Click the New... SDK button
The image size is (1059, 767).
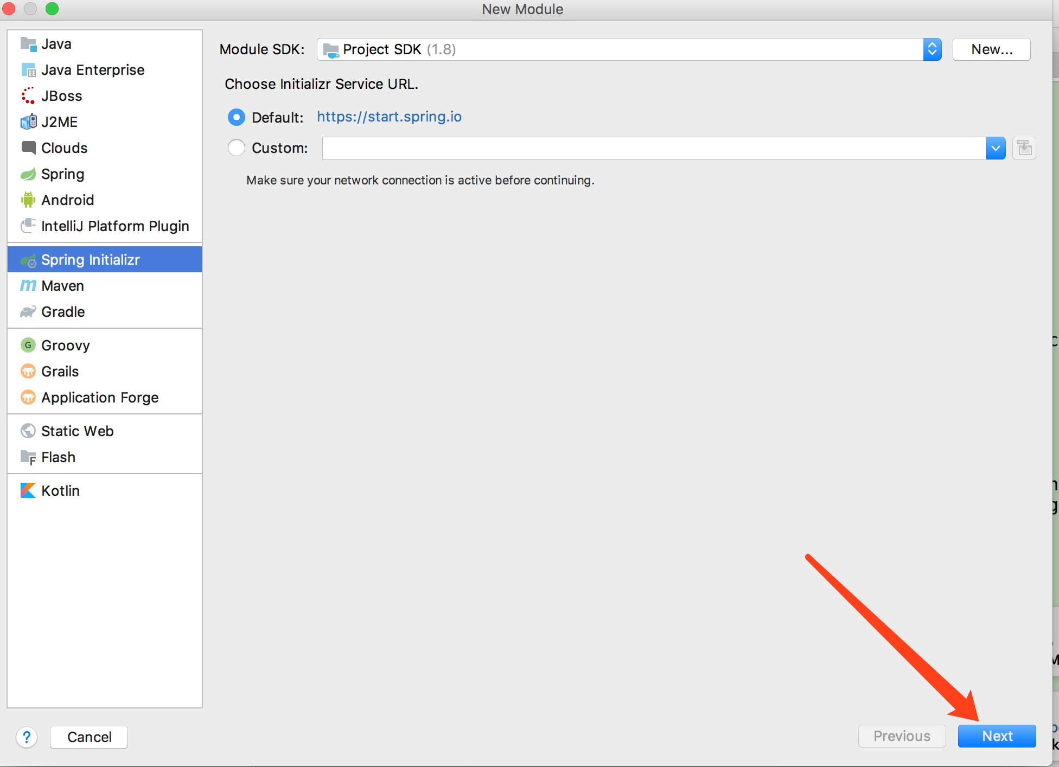(x=991, y=49)
